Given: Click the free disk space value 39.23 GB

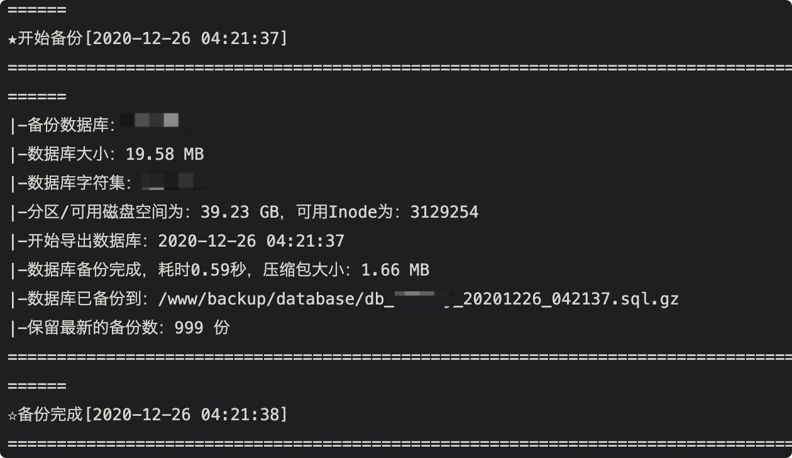Looking at the screenshot, I should tap(239, 212).
